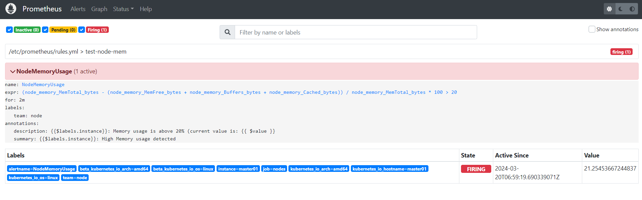Click the Active Since timestamp
This screenshot has height=200, width=642.
click(527, 173)
